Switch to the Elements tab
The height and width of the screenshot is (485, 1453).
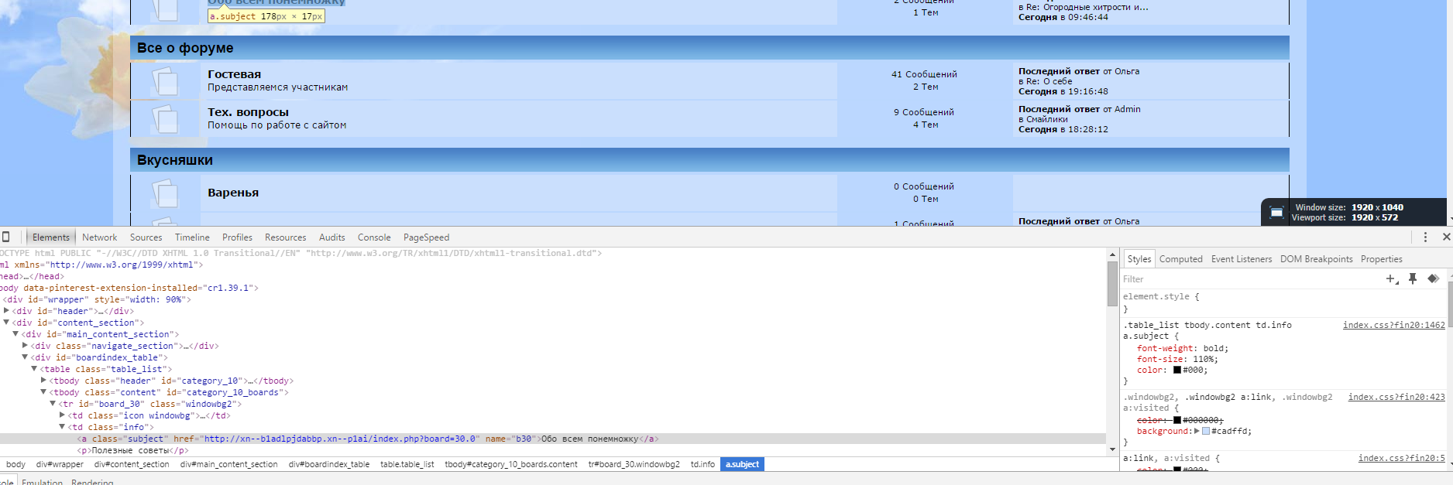click(x=51, y=237)
